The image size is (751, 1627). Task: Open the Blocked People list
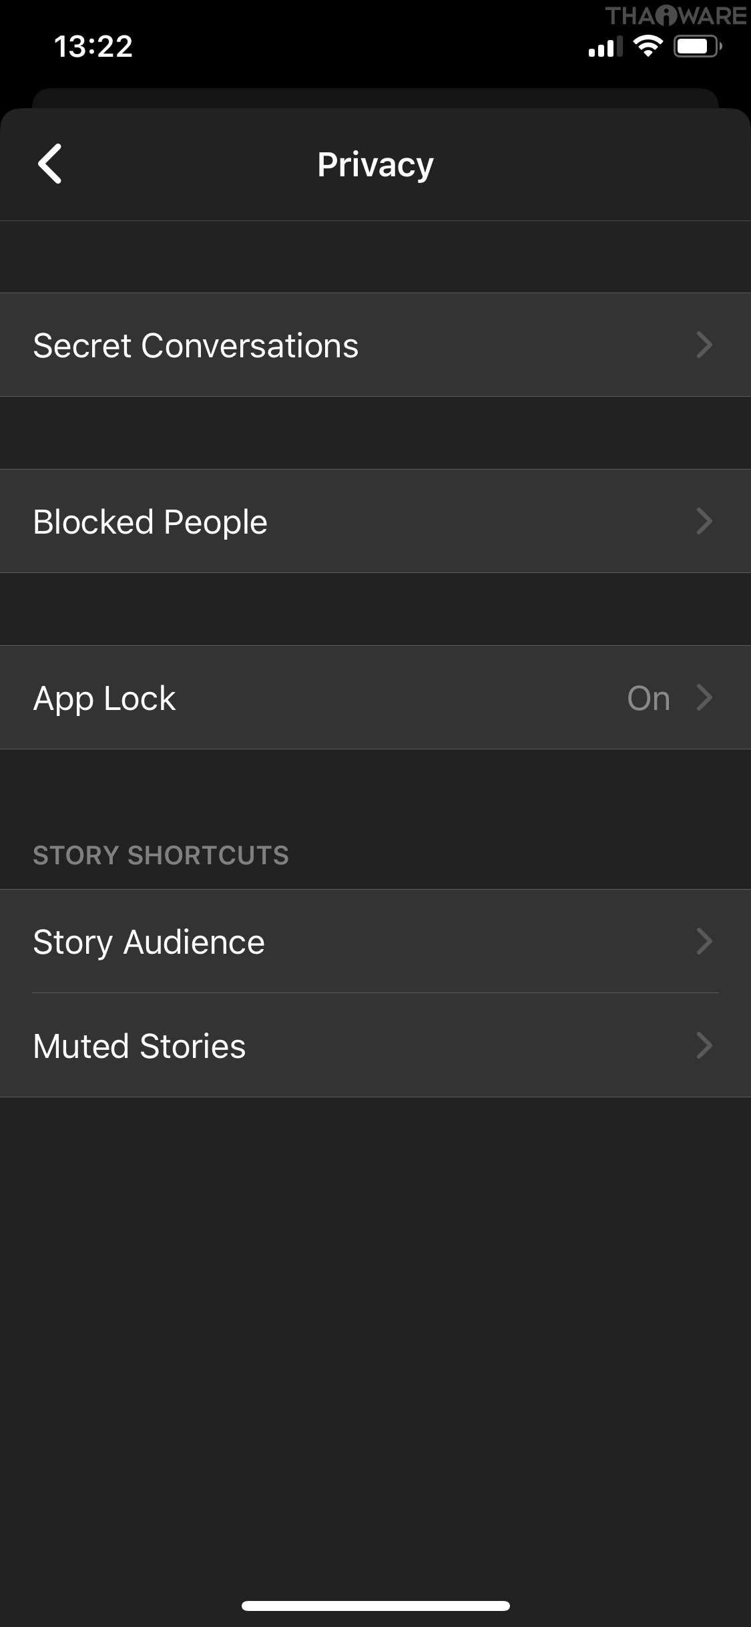150,522
